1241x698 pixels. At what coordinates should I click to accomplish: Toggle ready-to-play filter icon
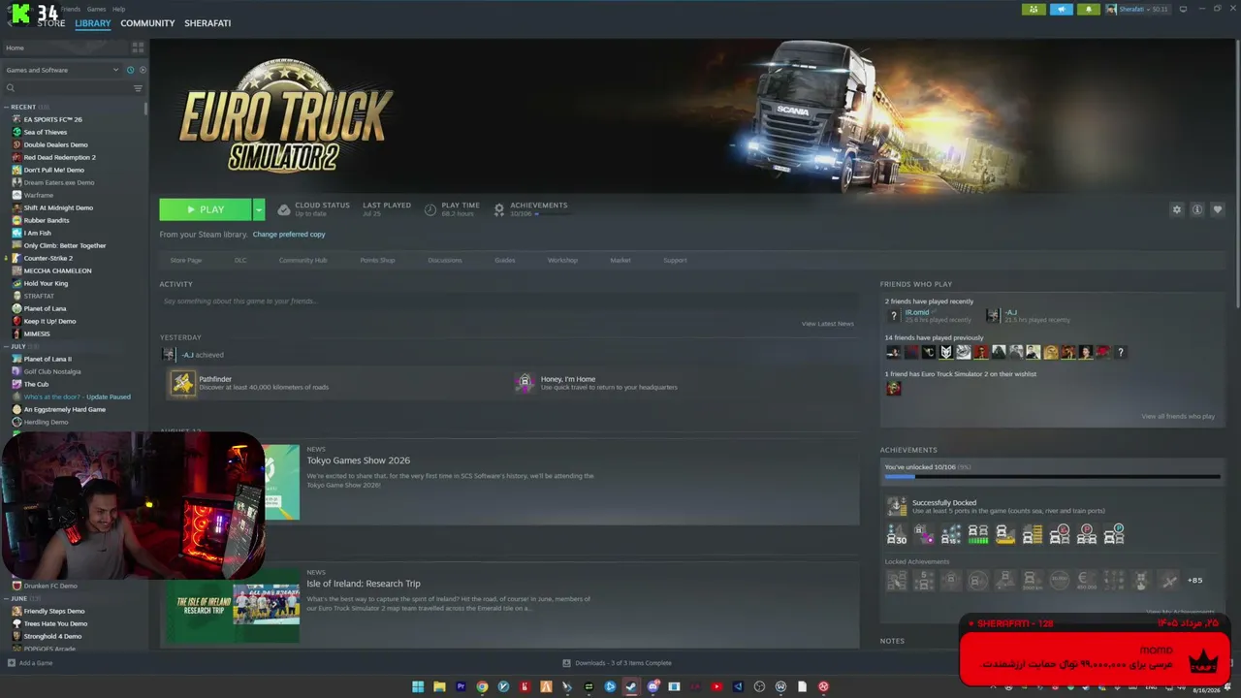pos(143,70)
